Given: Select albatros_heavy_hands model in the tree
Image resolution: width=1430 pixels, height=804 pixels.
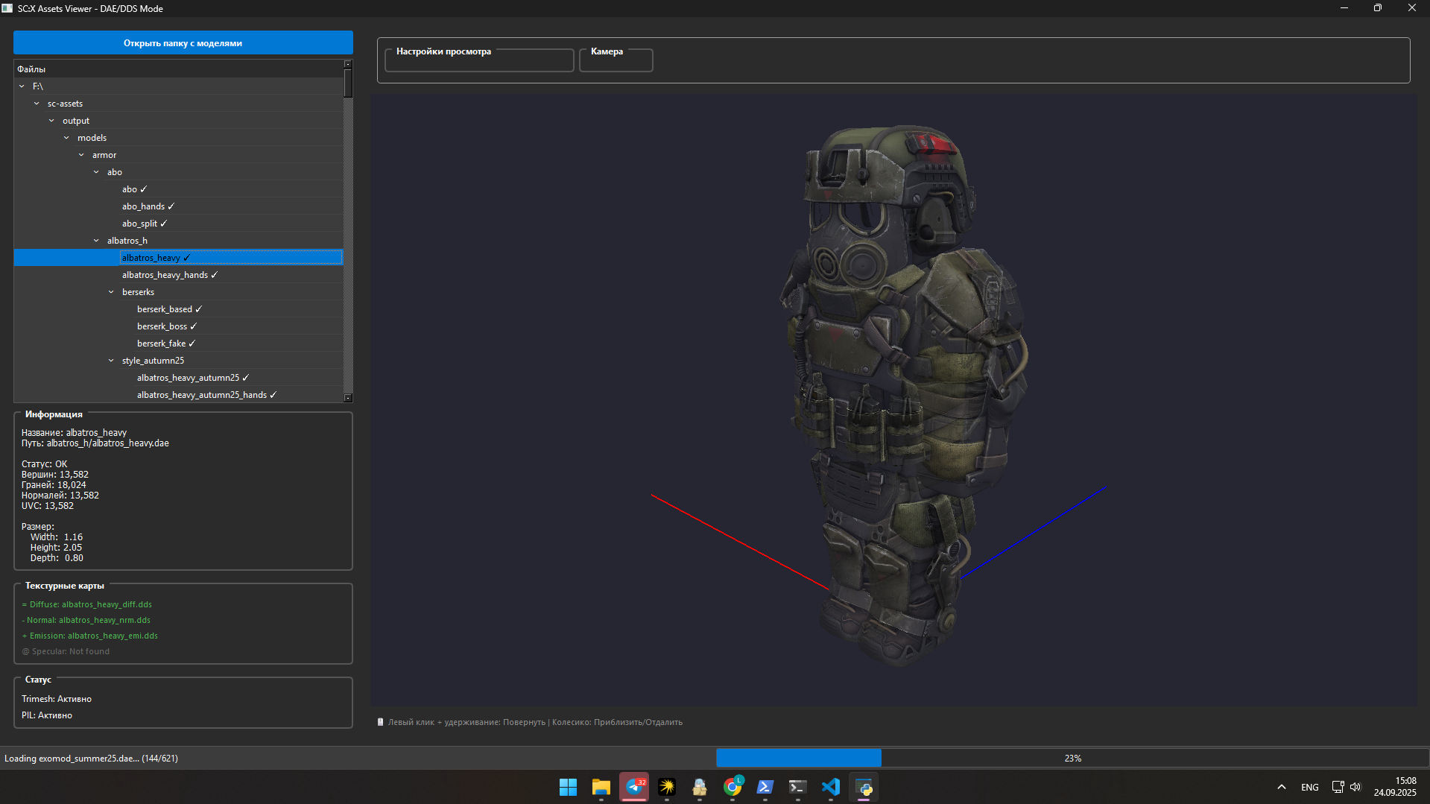Looking at the screenshot, I should pos(165,275).
